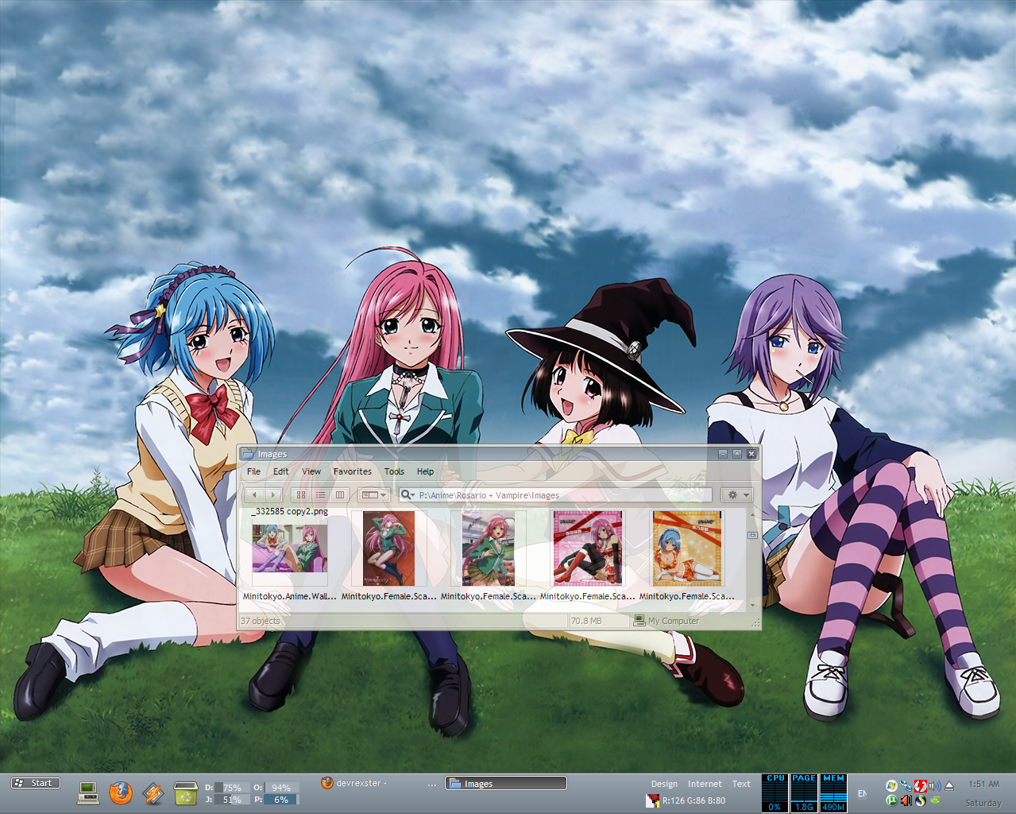Click the safely remove hardware tray icon
1016x814 pixels.
(949, 785)
